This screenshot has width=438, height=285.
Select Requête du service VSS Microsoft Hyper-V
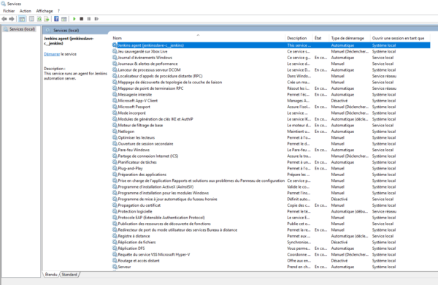click(271, 254)
